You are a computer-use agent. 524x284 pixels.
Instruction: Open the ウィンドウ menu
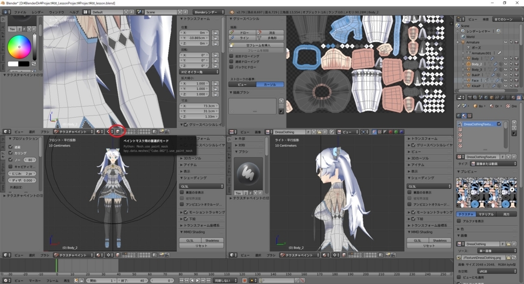point(56,12)
